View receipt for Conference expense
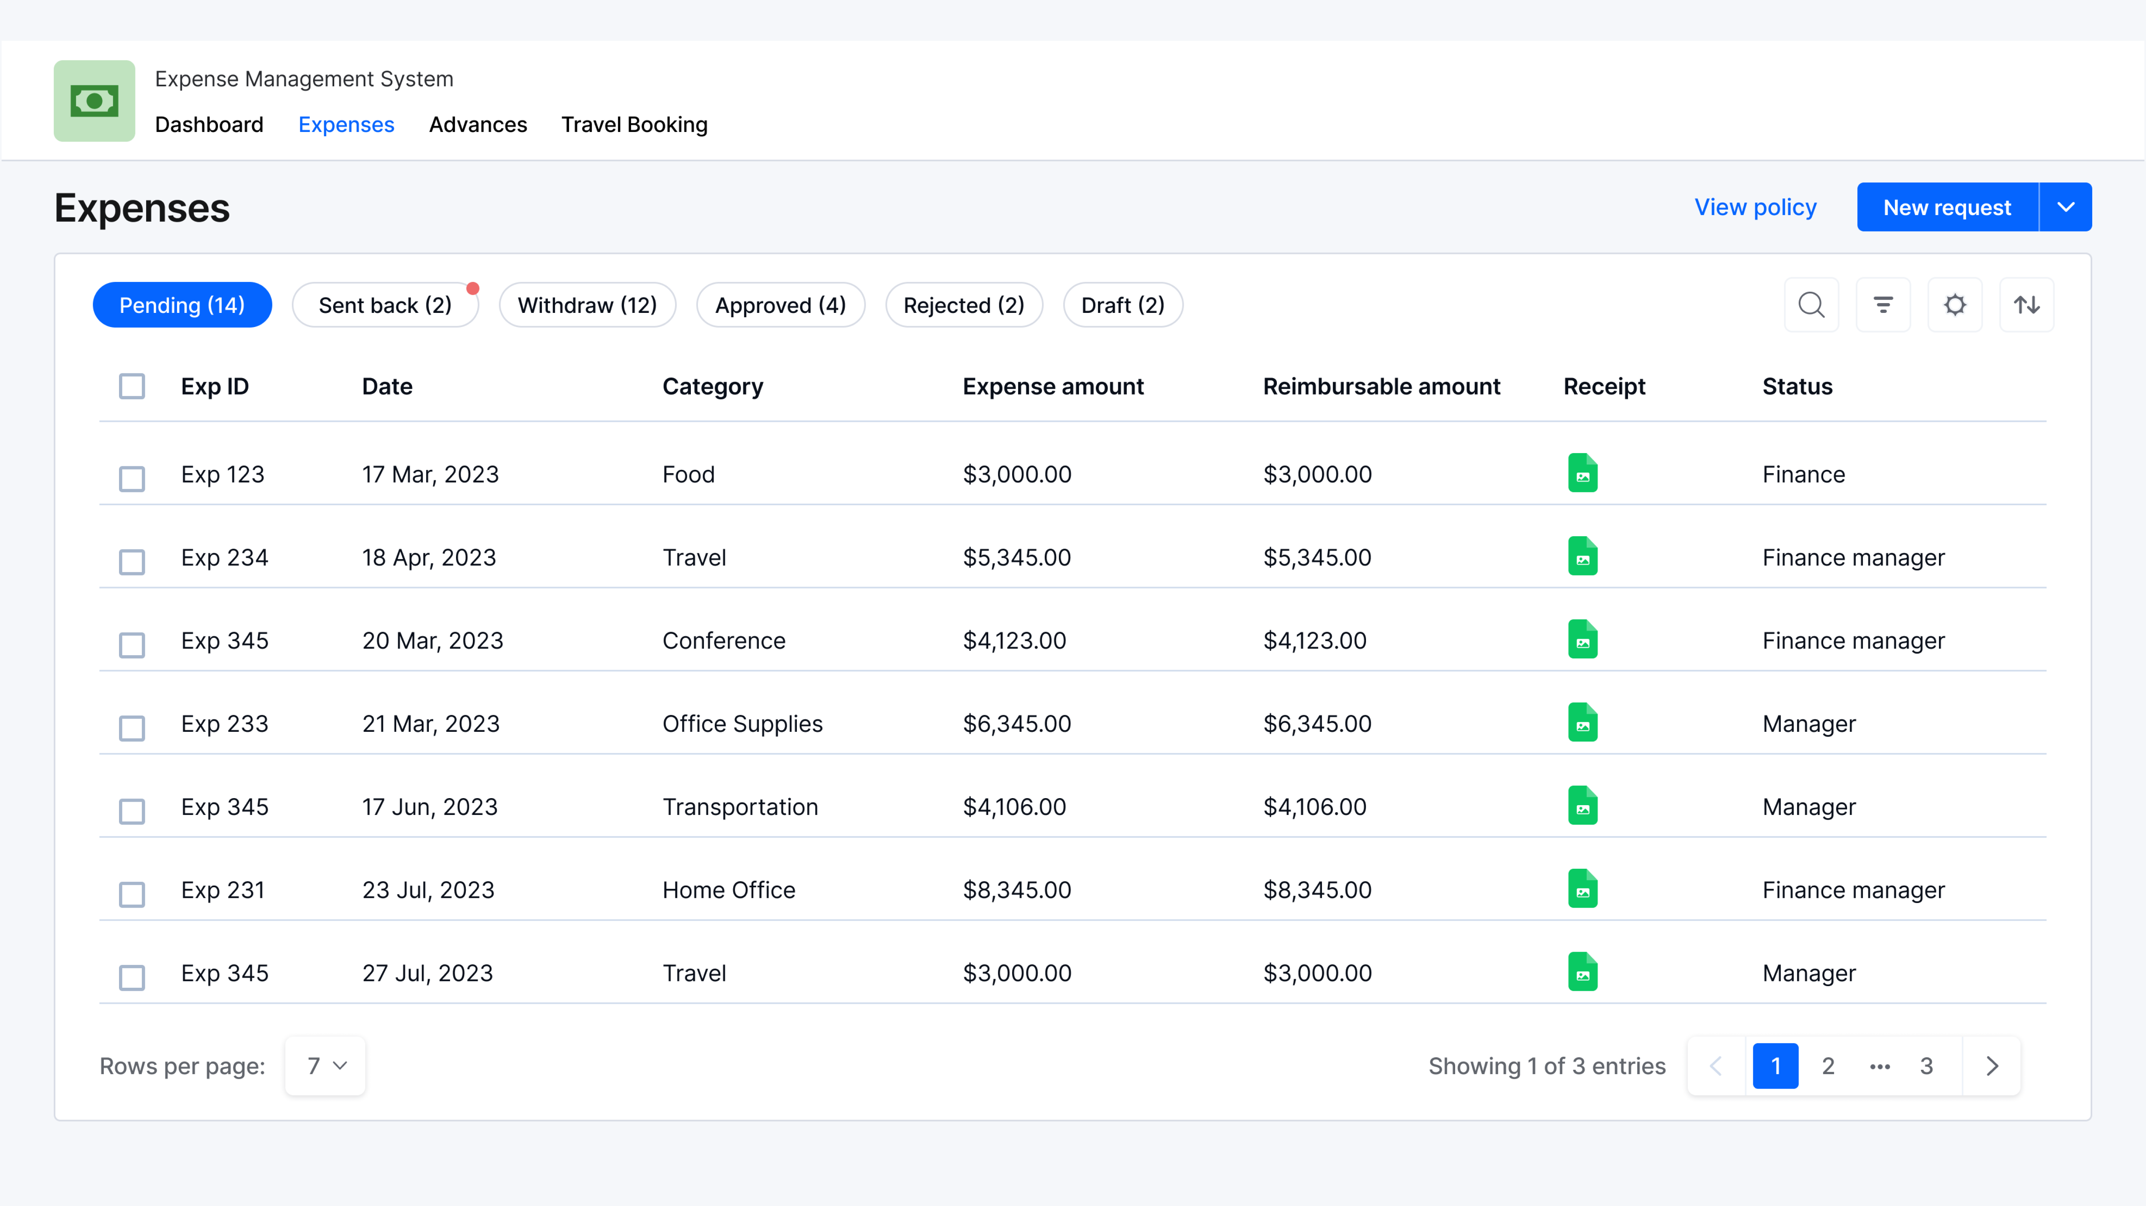 tap(1582, 640)
